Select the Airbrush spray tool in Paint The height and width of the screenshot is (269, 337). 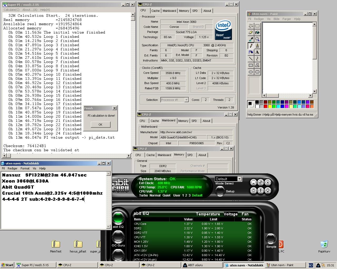click(251, 52)
